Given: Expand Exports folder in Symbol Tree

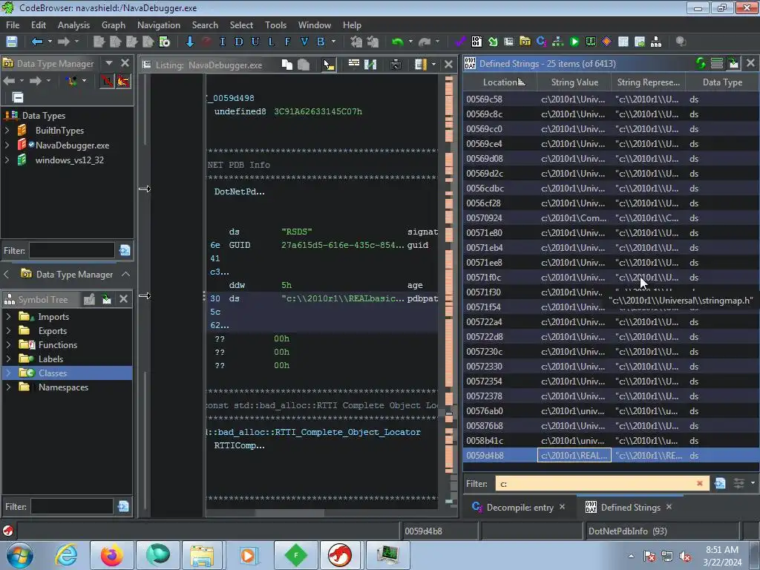Looking at the screenshot, I should click(x=8, y=330).
